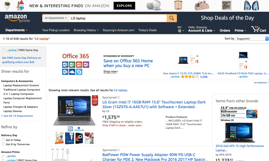Viewport: 269px width, 161px height.
Task: Open the LG Gram Intel i7 laptop title
Action: coord(154,104)
